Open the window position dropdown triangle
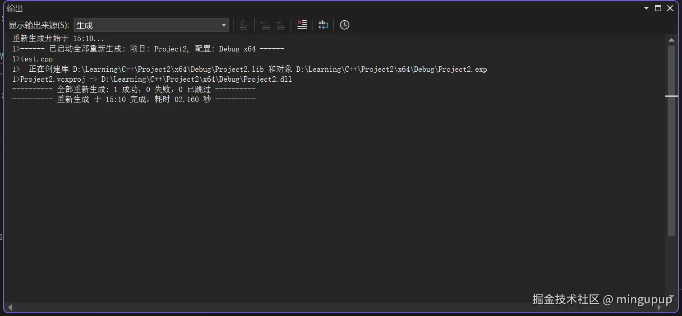682x316 pixels. pyautogui.click(x=647, y=8)
